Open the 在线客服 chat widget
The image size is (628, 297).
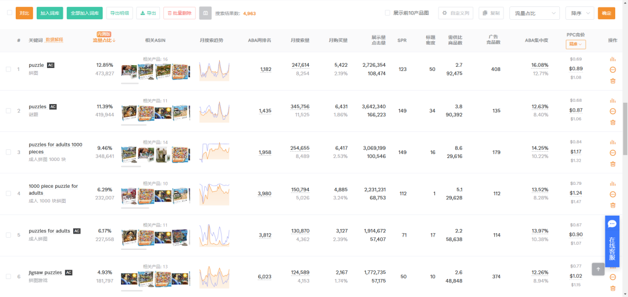tap(612, 241)
